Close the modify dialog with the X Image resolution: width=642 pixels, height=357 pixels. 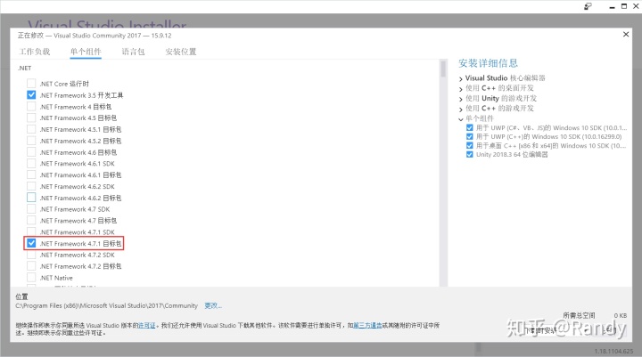coord(626,35)
